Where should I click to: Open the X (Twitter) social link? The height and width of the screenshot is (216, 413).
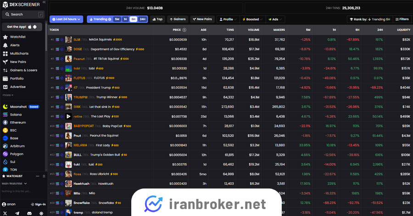click(x=5, y=213)
